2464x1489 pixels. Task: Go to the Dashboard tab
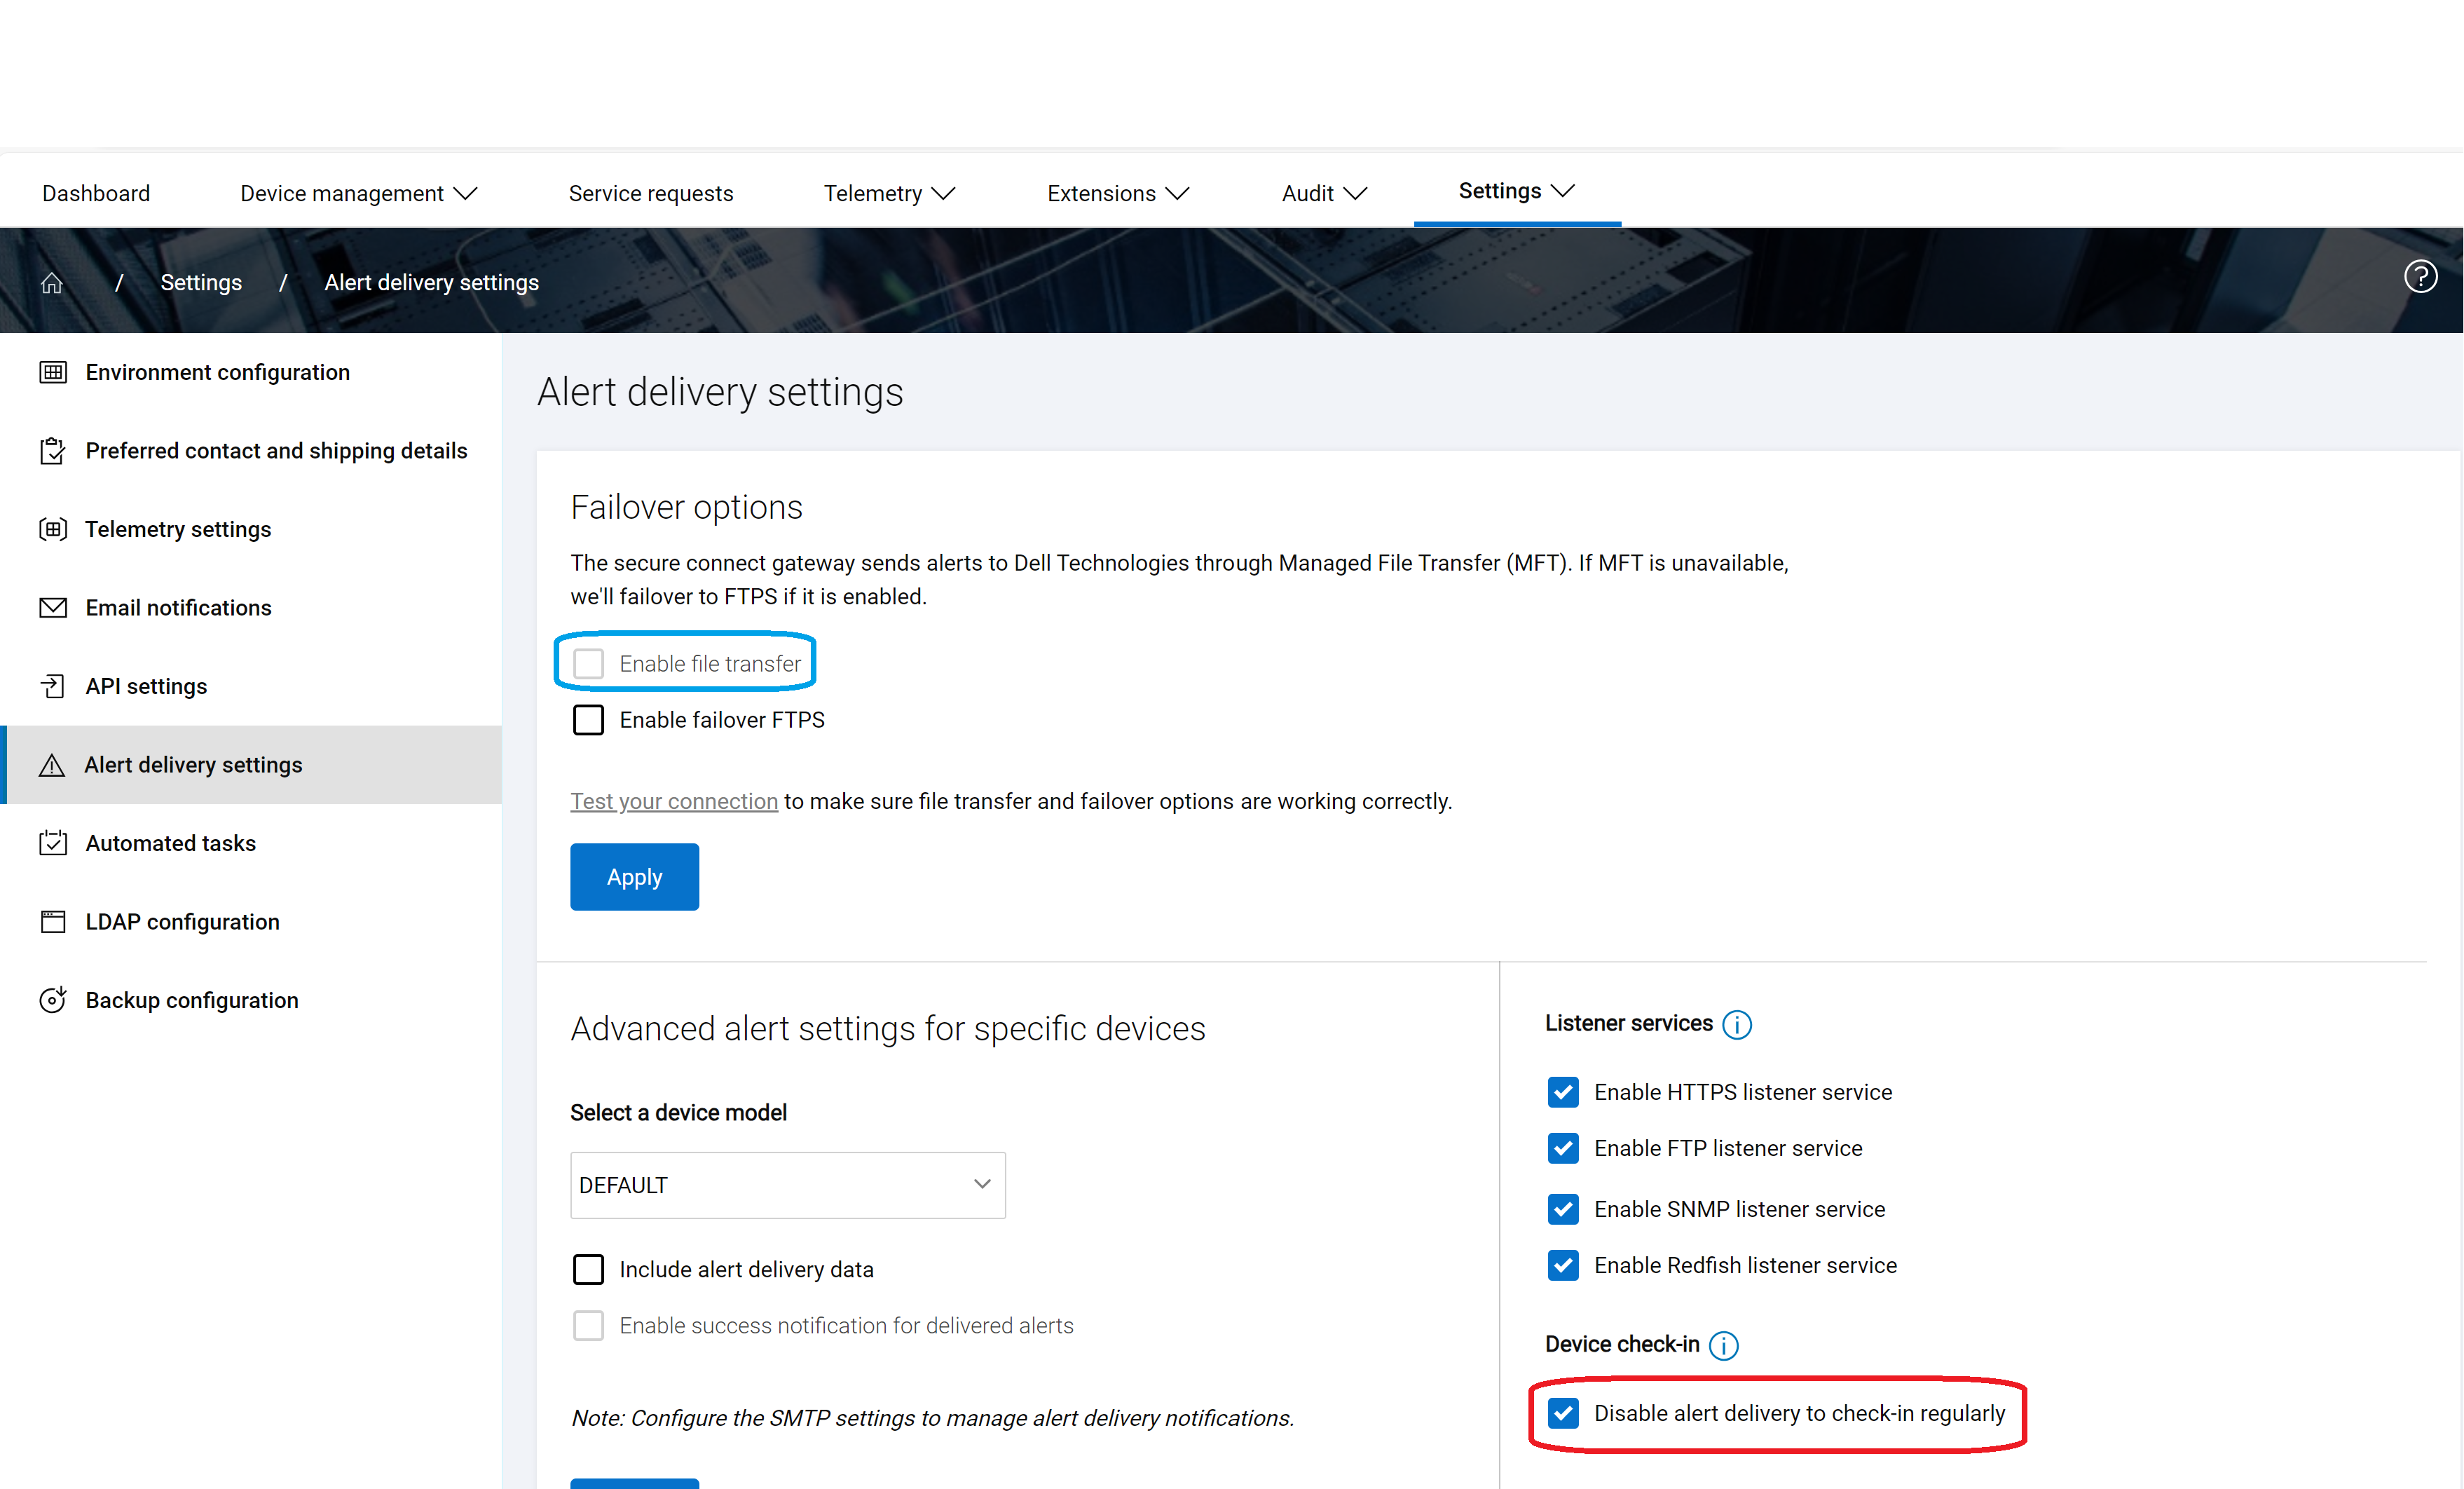click(x=96, y=193)
